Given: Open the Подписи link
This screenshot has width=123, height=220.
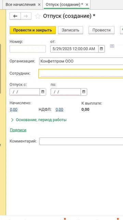Looking at the screenshot, I should point(18,130).
